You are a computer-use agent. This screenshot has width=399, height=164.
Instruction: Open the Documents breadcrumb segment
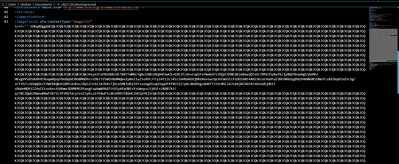click(x=44, y=4)
